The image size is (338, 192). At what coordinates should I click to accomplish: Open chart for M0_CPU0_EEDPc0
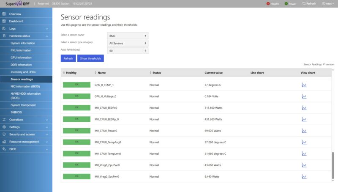click(304, 108)
